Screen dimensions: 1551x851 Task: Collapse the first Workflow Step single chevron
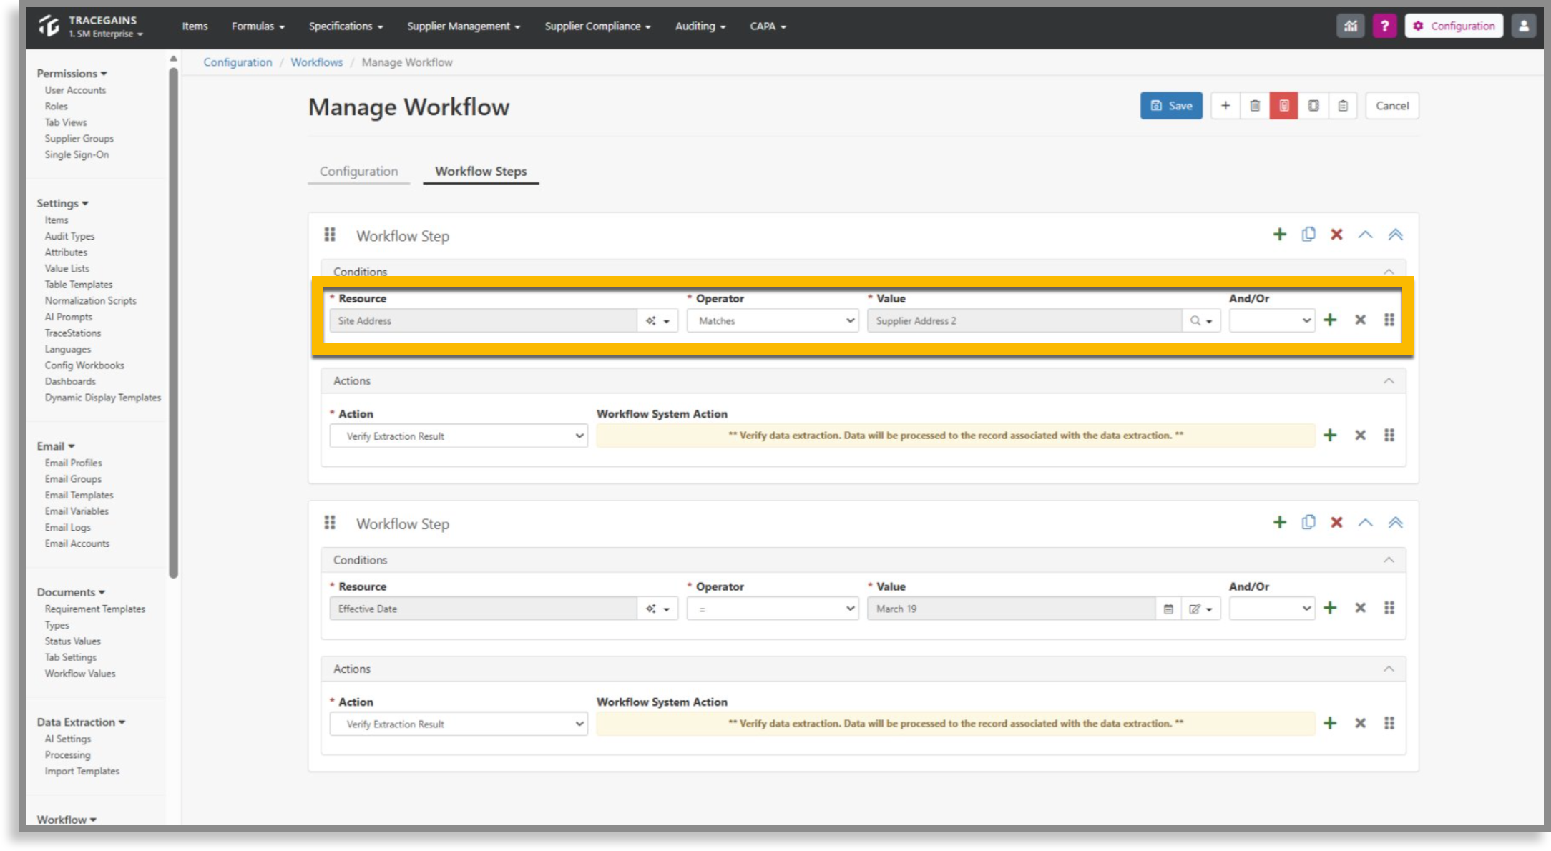tap(1366, 235)
